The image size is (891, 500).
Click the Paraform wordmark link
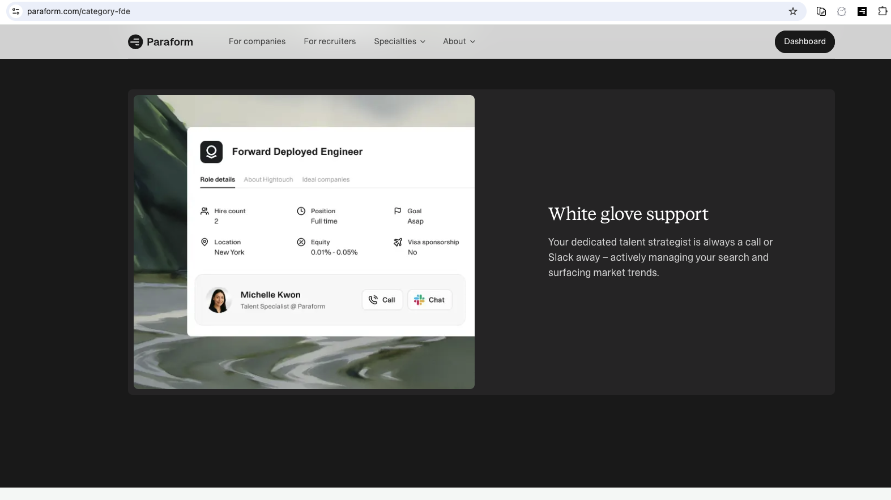[170, 42]
